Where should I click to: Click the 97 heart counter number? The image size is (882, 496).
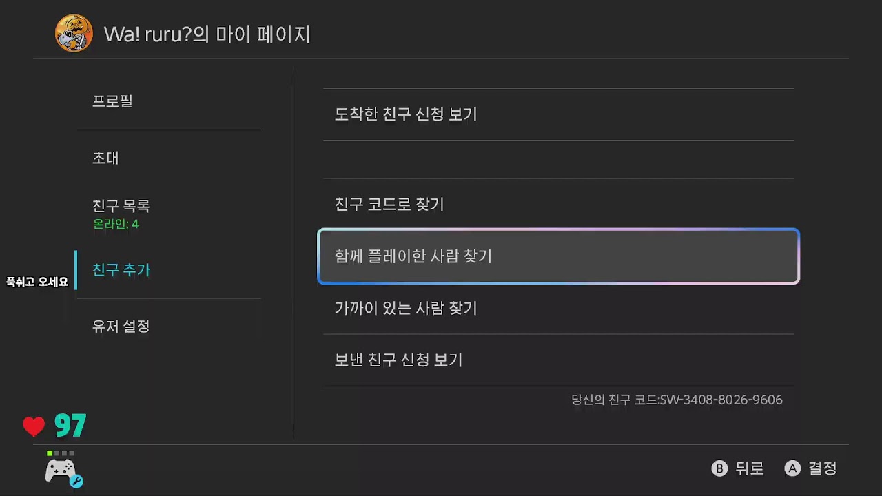(70, 426)
